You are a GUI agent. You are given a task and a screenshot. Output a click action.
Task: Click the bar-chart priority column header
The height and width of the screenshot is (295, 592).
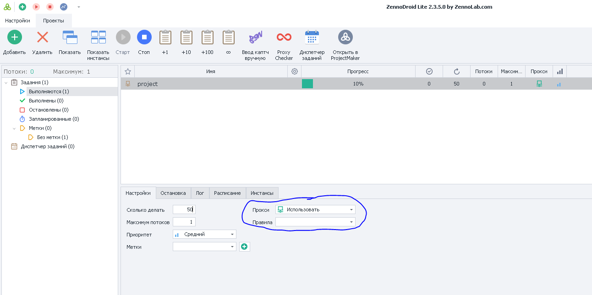click(x=559, y=71)
